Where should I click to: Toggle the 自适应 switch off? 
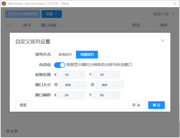point(60,65)
